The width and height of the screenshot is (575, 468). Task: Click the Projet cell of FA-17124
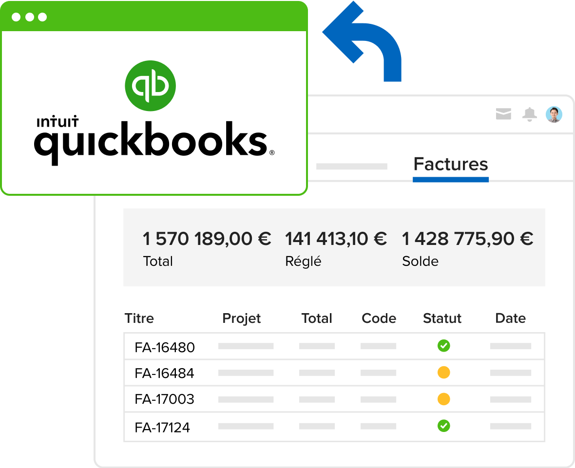(x=246, y=426)
